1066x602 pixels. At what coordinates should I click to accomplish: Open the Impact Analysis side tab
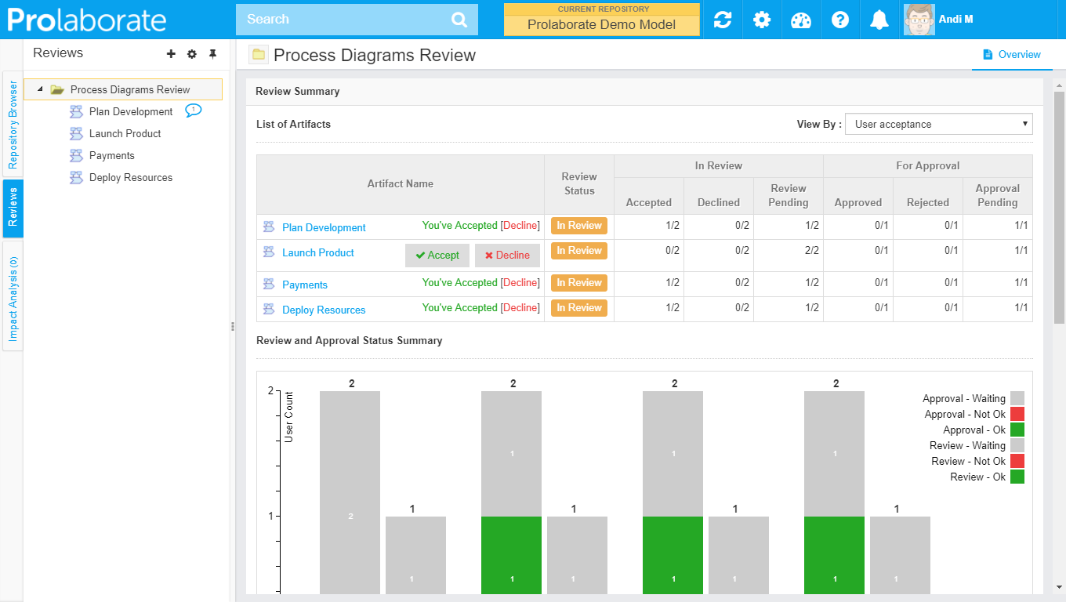[13, 298]
